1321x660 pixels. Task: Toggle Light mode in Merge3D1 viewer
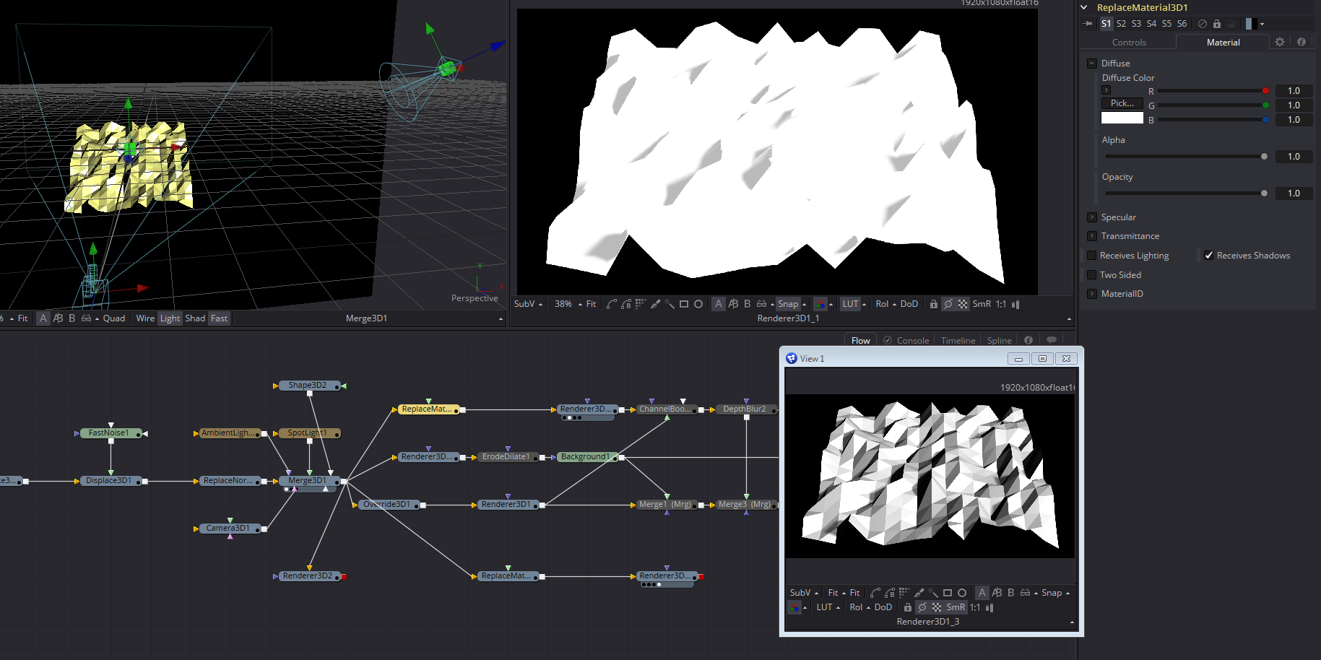(x=170, y=318)
